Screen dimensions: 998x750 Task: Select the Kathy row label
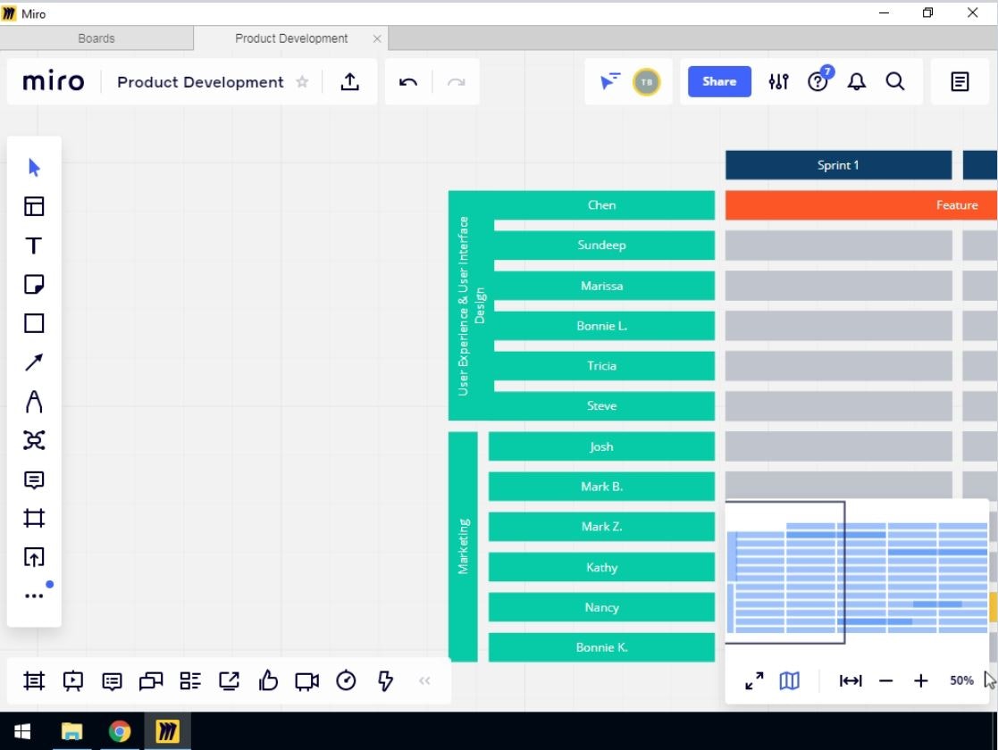point(601,567)
